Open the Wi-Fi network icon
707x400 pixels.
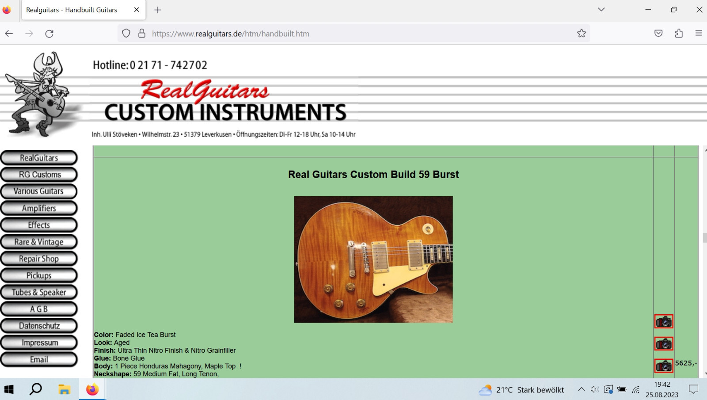point(636,389)
